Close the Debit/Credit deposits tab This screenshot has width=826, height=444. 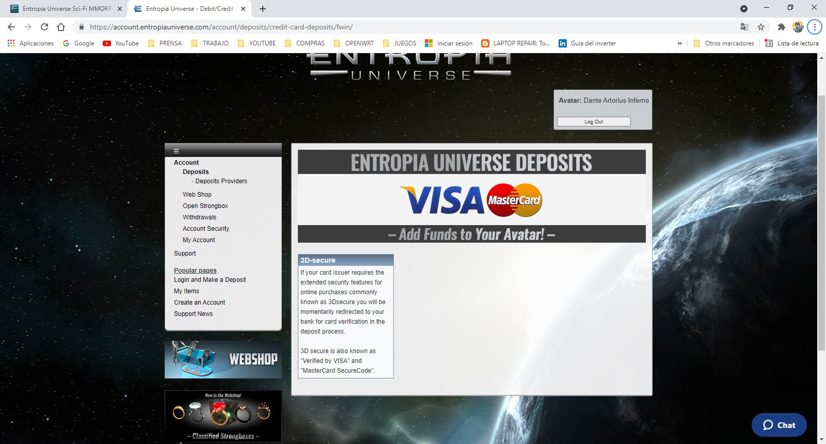243,9
